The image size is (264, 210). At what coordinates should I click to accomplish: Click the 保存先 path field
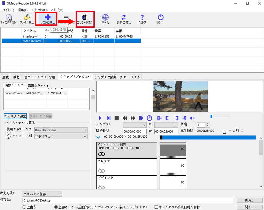tap(128, 200)
